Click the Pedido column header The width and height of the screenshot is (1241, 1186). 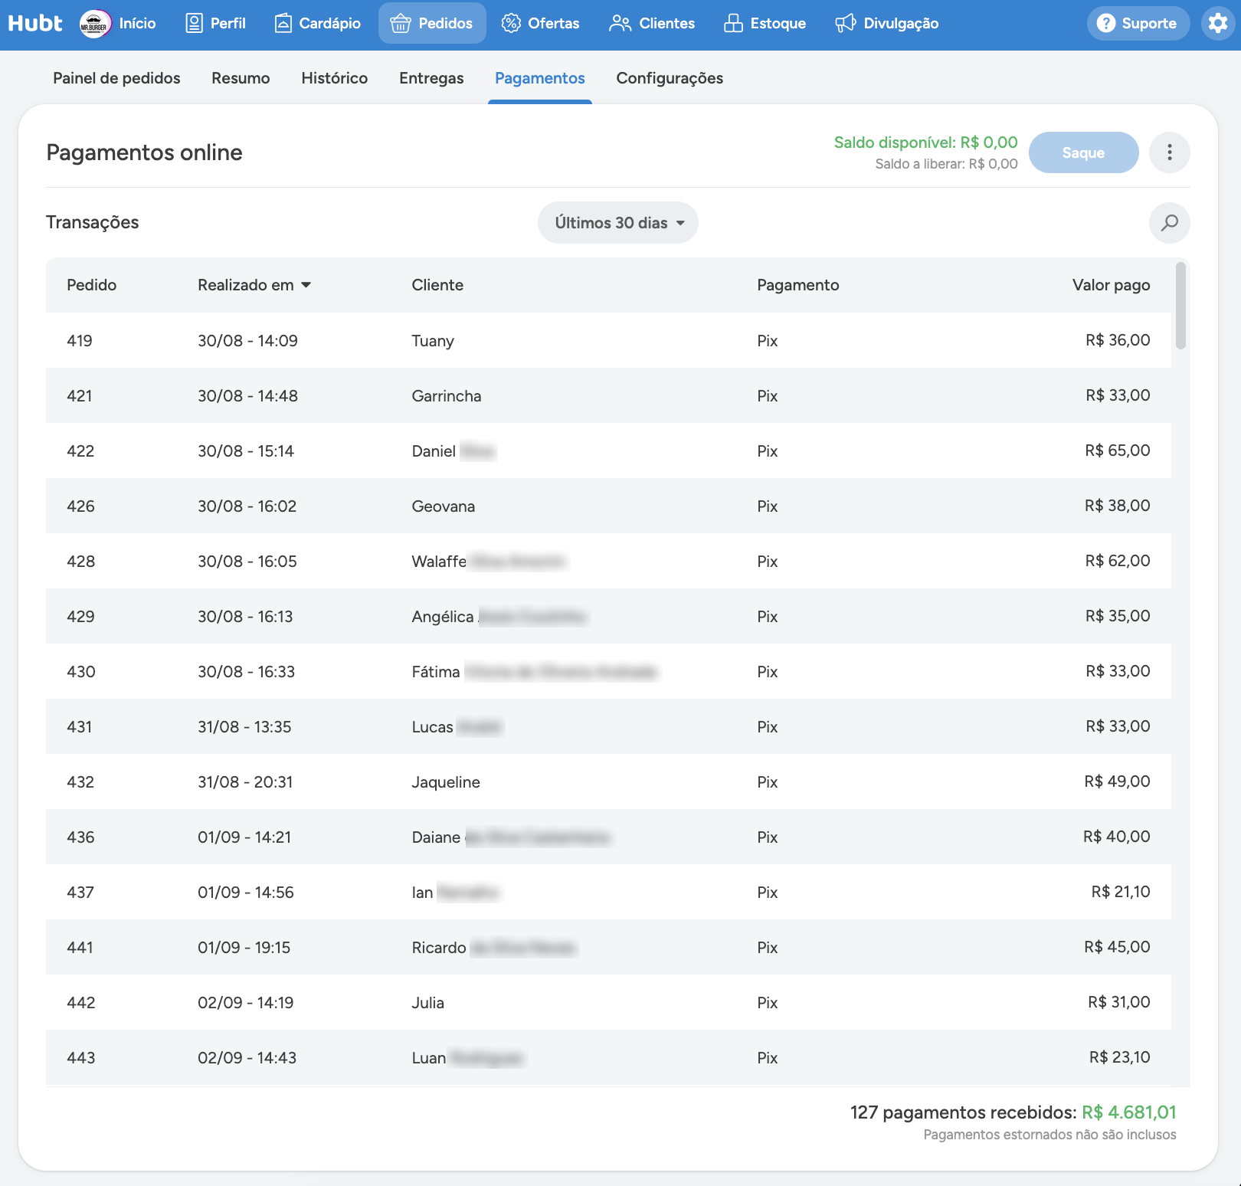92,285
